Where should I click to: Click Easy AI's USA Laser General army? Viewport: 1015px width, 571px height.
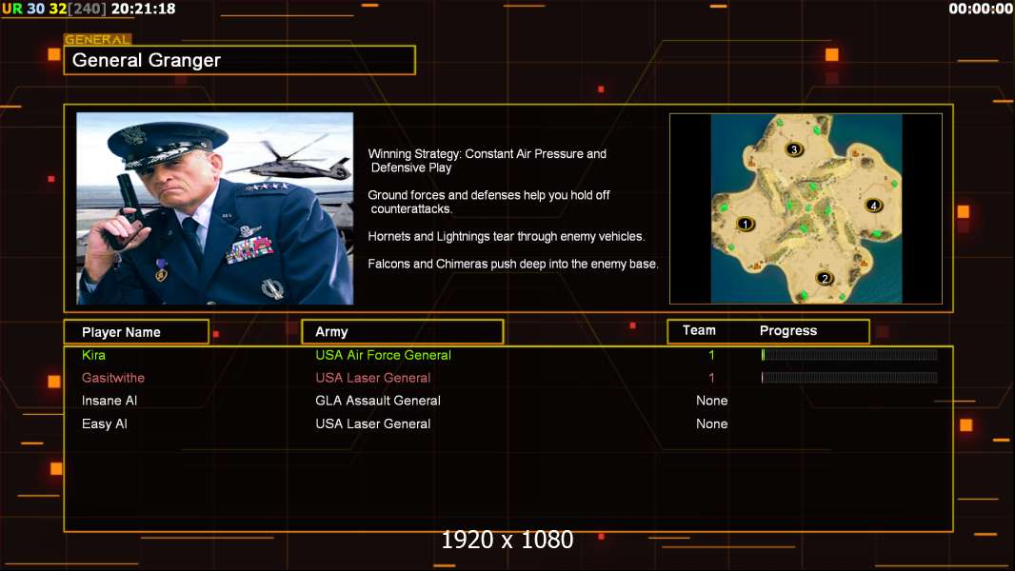(373, 424)
